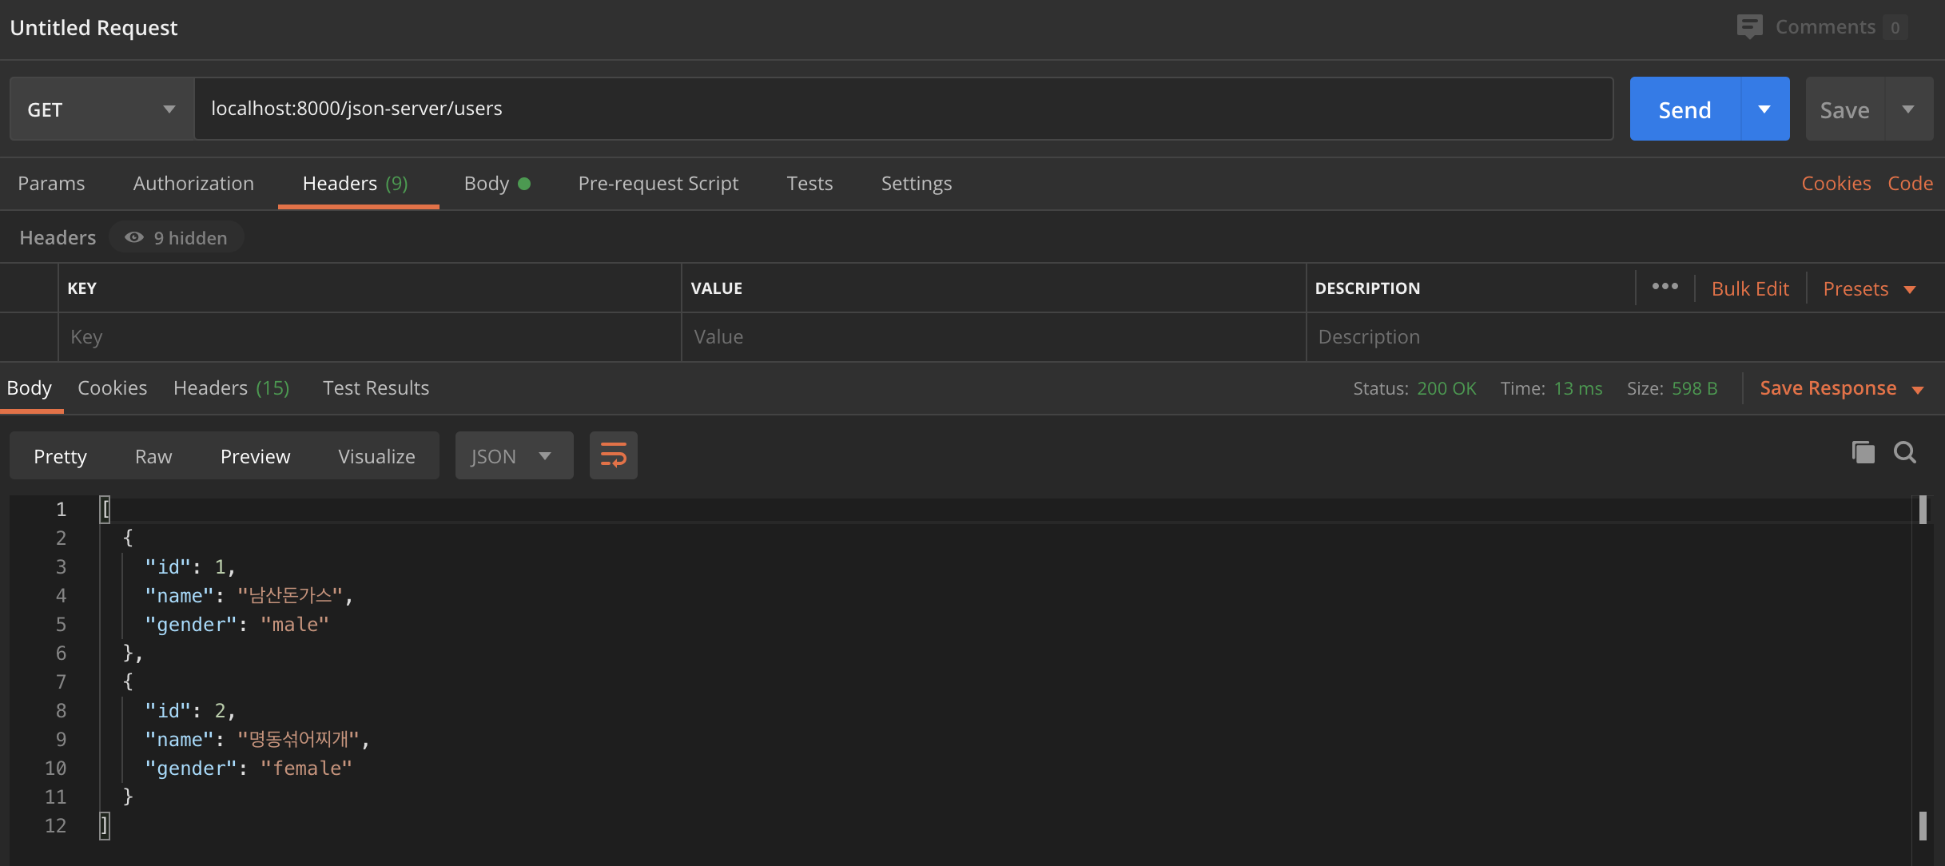Copy response body with the copy icon
The width and height of the screenshot is (1945, 866).
pos(1863,452)
